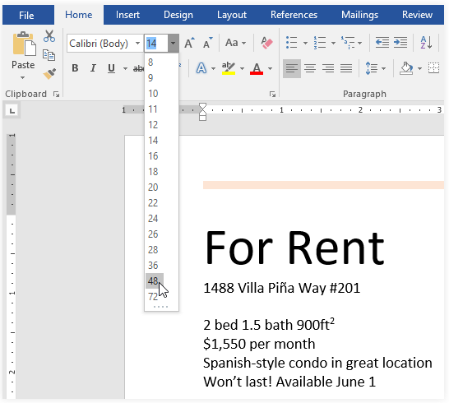Open the References tab
The height and width of the screenshot is (403, 449).
(x=294, y=15)
